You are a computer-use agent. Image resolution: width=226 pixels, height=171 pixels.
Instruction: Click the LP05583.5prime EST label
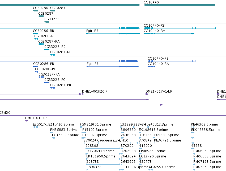(x=166, y=135)
